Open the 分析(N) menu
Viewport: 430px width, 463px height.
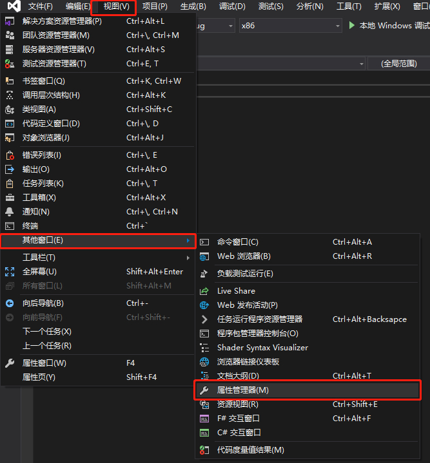point(309,6)
